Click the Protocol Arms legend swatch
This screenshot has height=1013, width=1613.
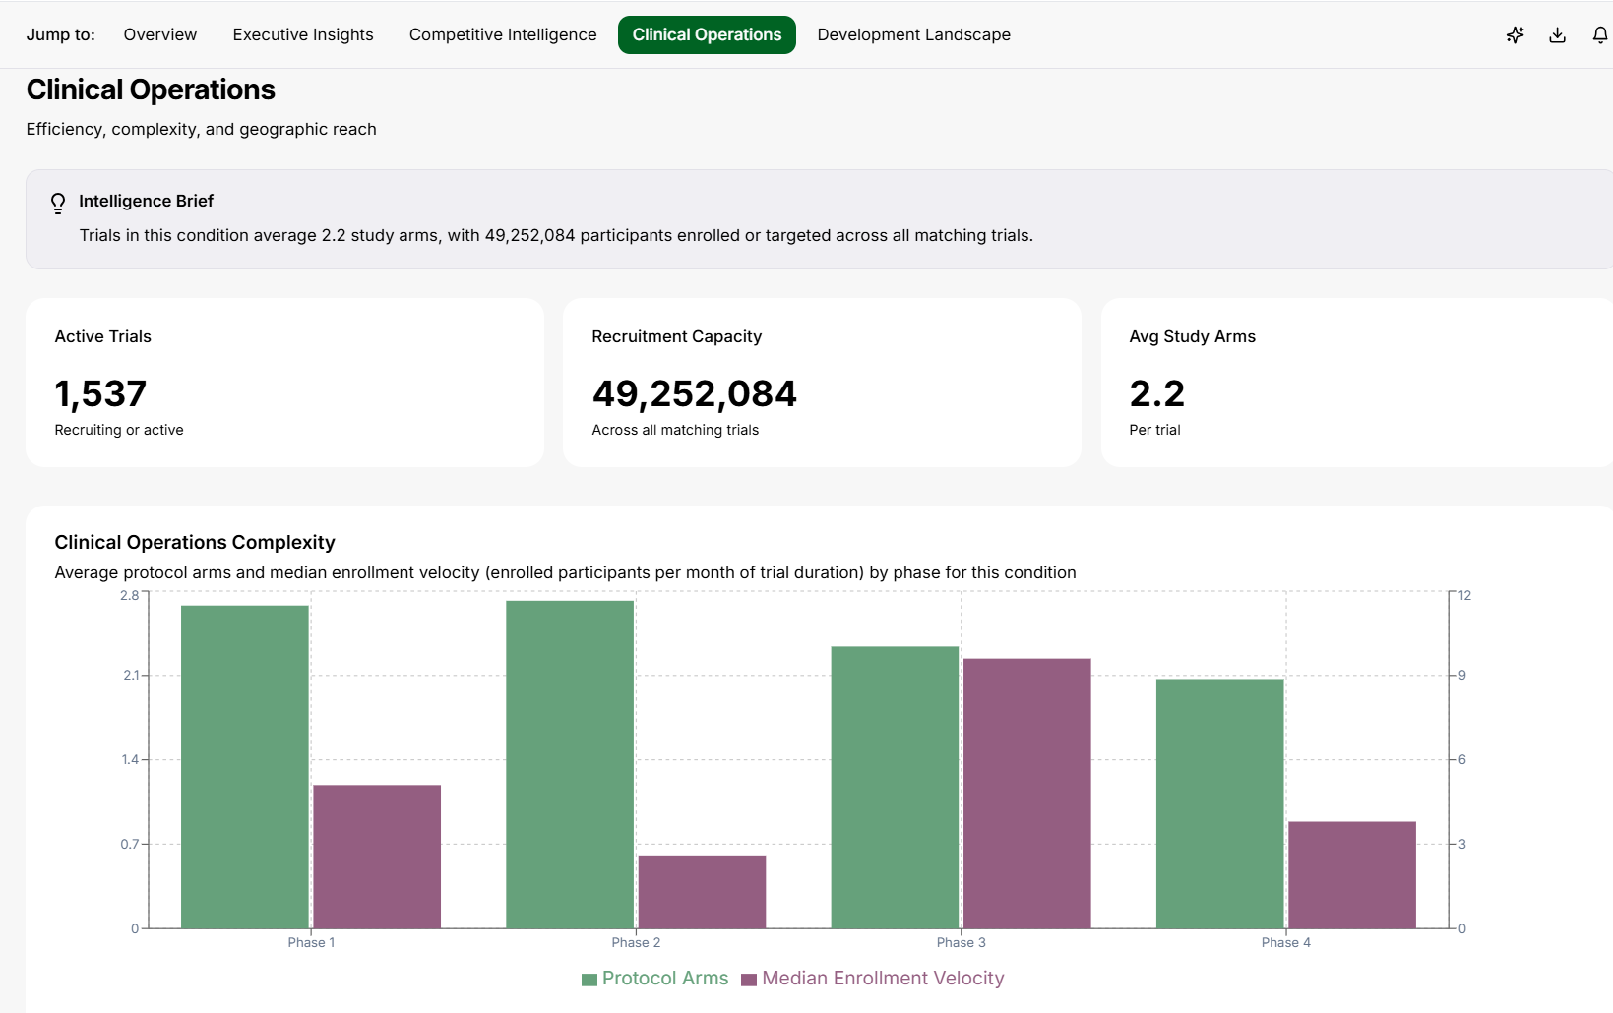point(589,980)
